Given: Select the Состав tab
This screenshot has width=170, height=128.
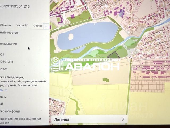Looking at the screenshot, I should click(x=38, y=26).
